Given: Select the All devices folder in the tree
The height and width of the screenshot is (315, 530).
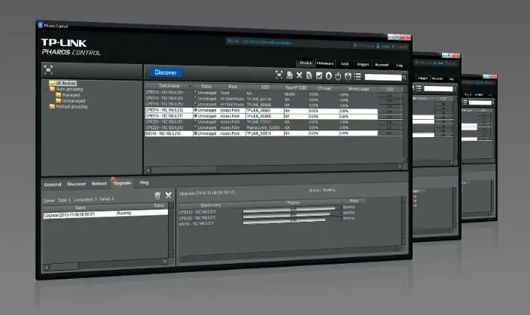Looking at the screenshot, I should (63, 83).
